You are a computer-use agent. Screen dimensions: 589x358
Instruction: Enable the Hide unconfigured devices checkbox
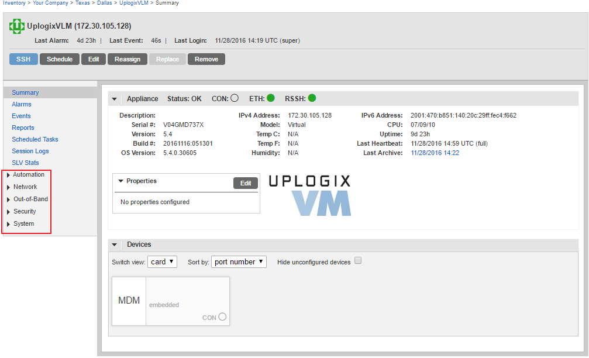[x=357, y=261]
